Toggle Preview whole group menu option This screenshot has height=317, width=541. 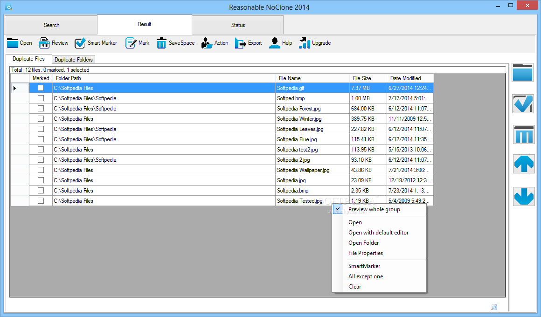pos(379,209)
